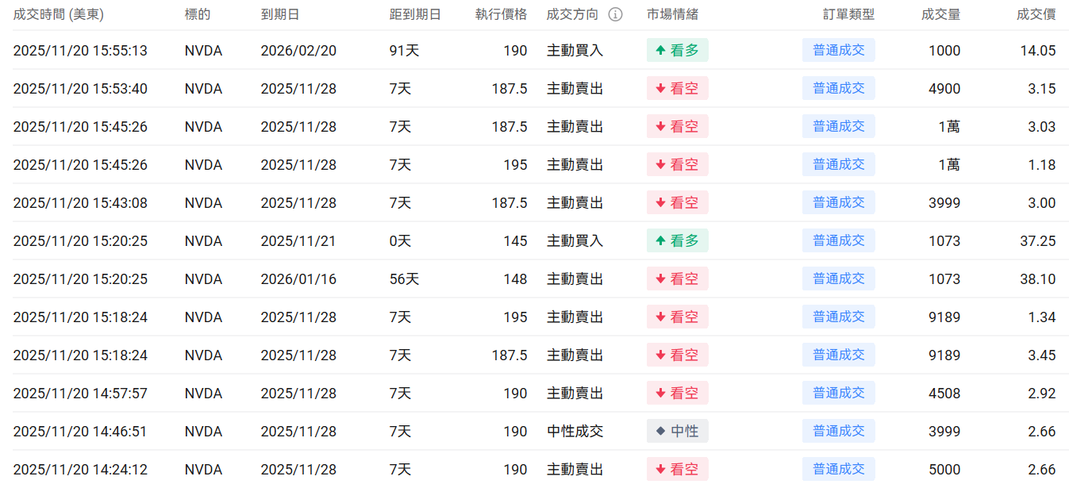Viewport: 1069px width, 484px height.
Task: Select the 普通成交 tag in the 15:55:13 row
Action: coord(838,51)
